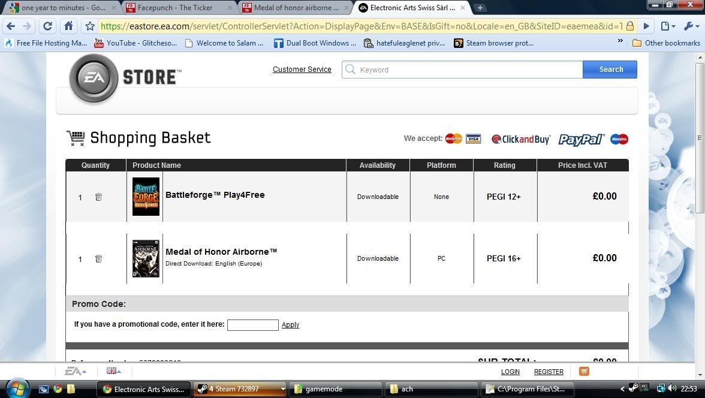Open the Steam browser prot bookmark
This screenshot has width=705, height=398.
coord(494,43)
